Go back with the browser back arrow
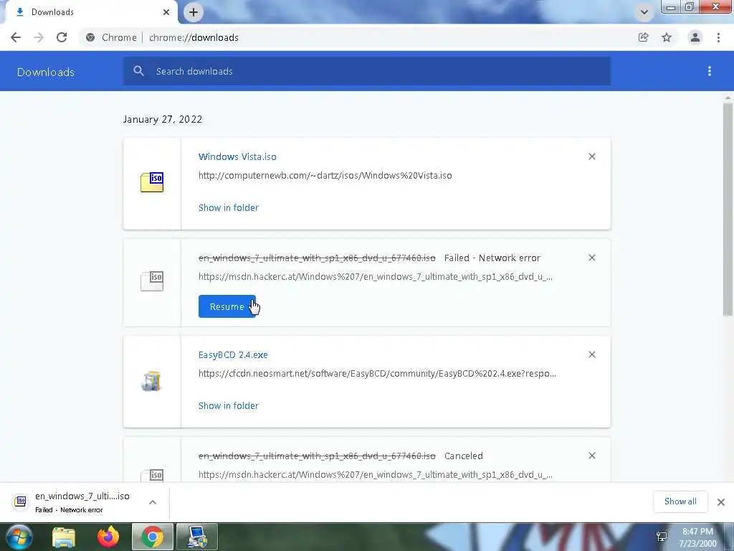The height and width of the screenshot is (551, 734). [x=16, y=37]
